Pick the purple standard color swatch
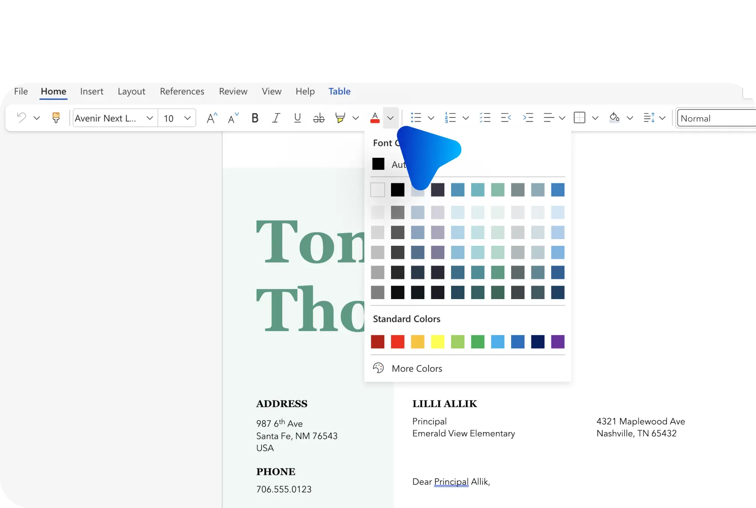Image resolution: width=756 pixels, height=508 pixels. (x=558, y=341)
